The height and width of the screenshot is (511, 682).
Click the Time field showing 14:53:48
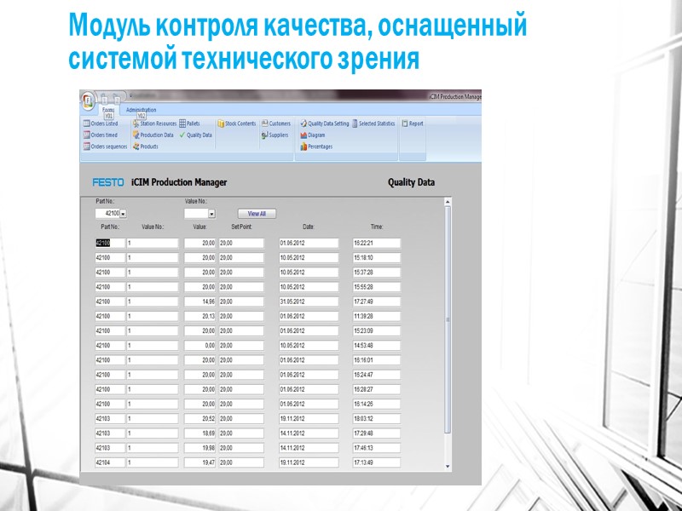tap(376, 346)
